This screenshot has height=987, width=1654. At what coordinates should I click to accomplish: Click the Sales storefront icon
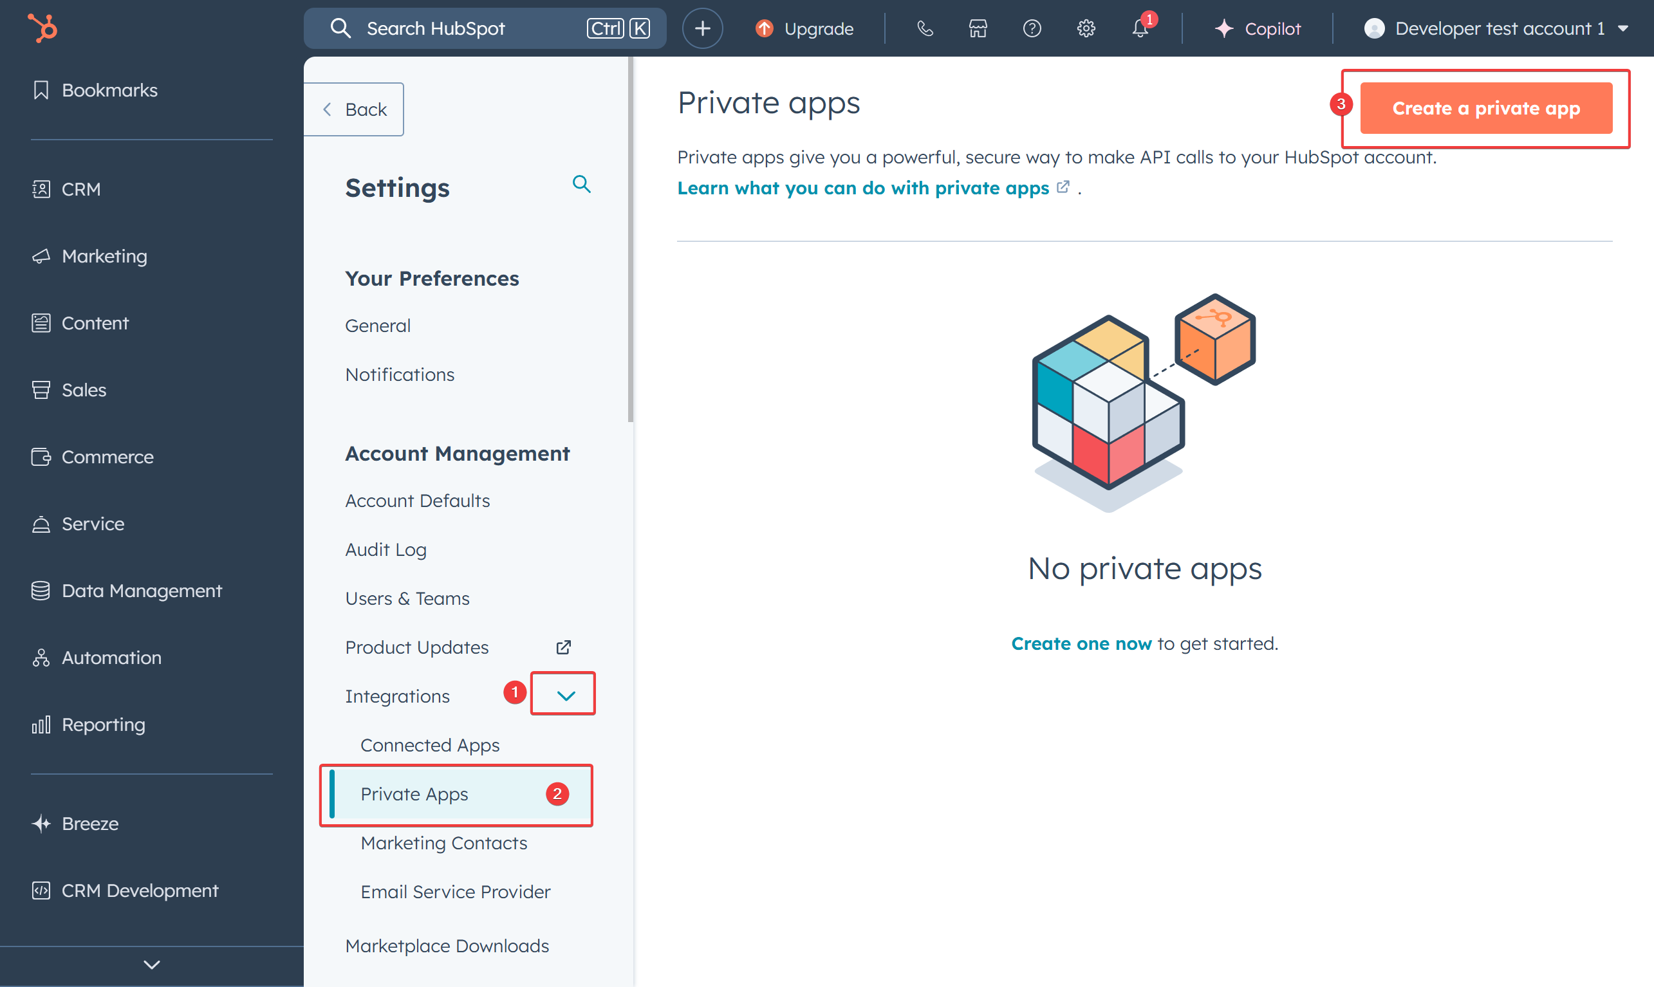41,390
